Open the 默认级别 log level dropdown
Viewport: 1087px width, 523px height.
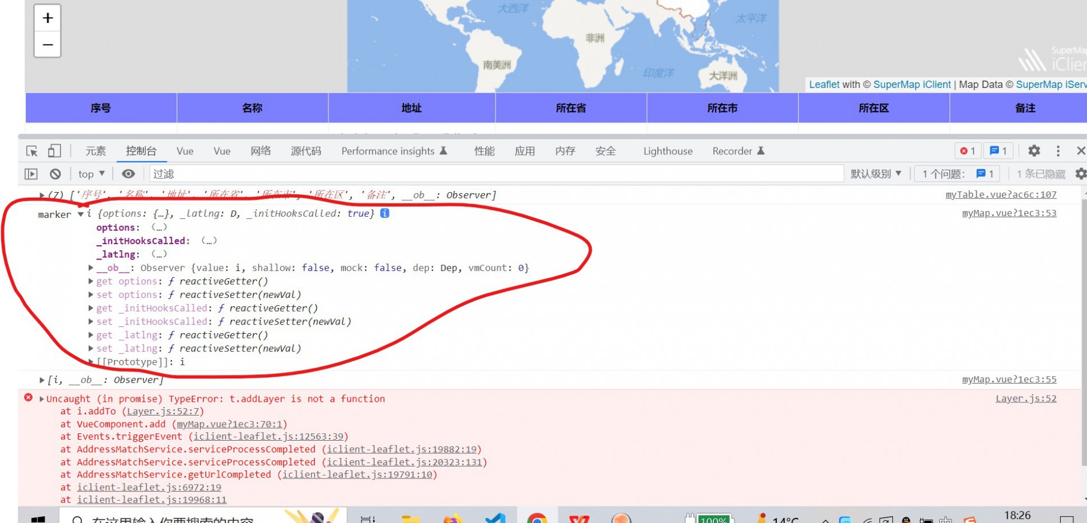pos(875,174)
